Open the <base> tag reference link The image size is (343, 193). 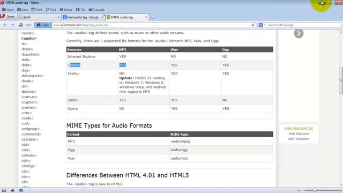click(27, 49)
